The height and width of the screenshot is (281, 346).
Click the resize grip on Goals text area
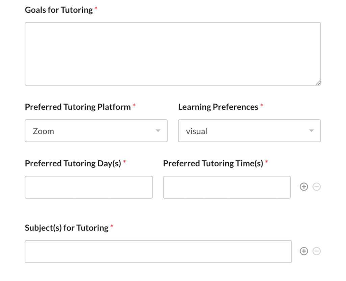pyautogui.click(x=318, y=82)
